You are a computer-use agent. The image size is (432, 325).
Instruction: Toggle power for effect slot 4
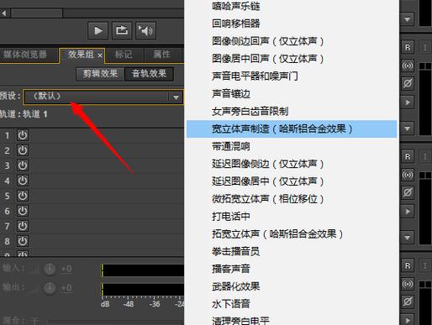coord(23,181)
